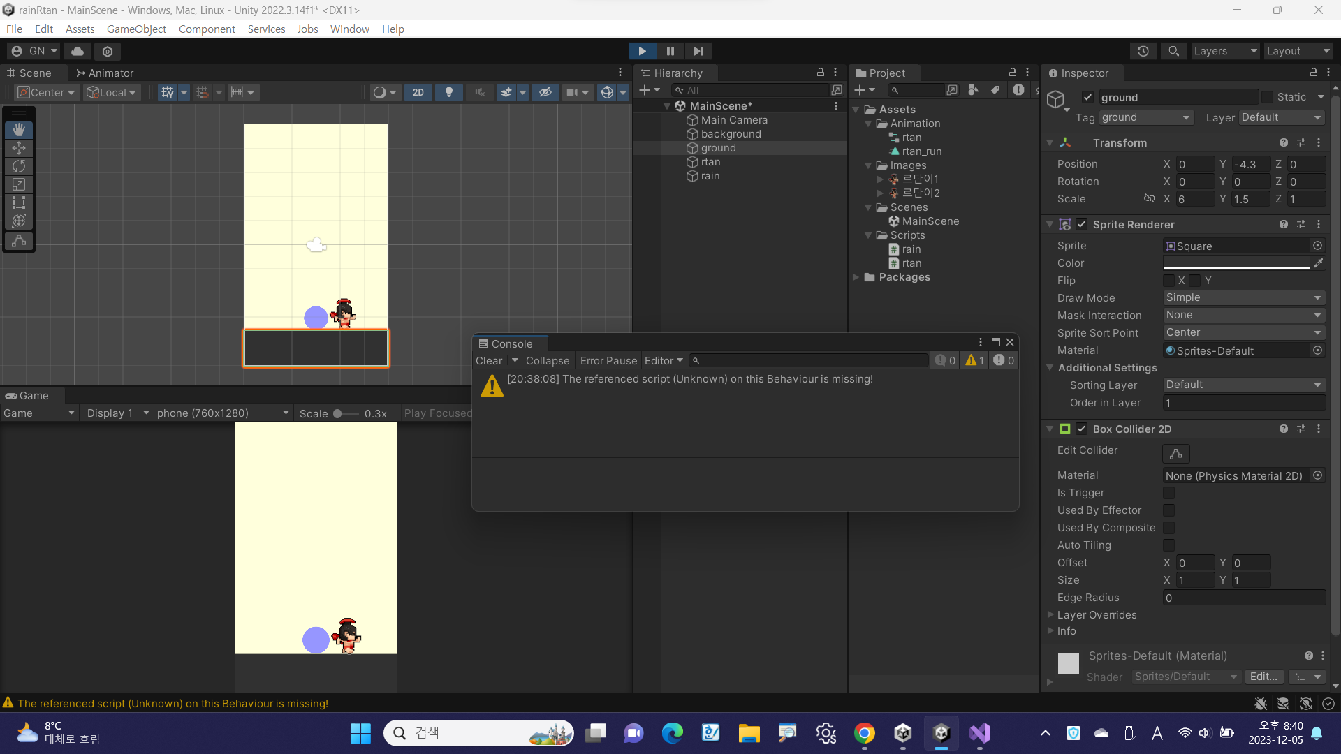Select the Rotate tool

pos(19,166)
